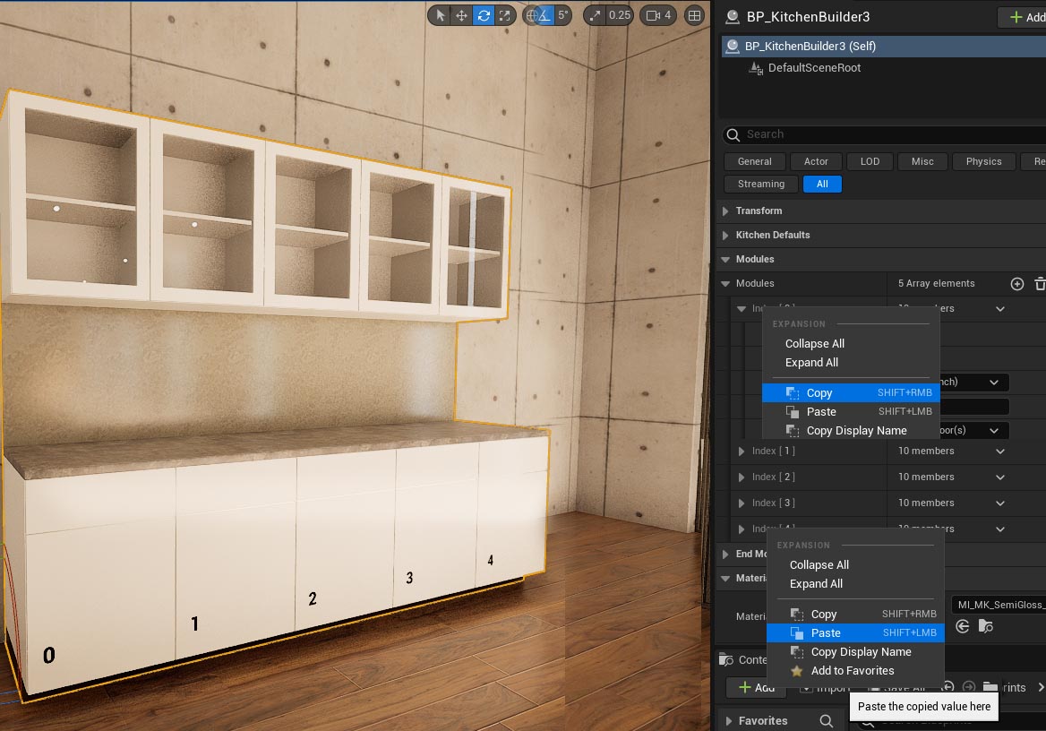Collapse the Modules array property
1046x731 pixels.
(725, 284)
